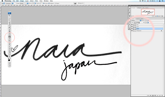This screenshot has width=165, height=97.
Task: Select the Move tool in the toolbox
Action: (9, 15)
